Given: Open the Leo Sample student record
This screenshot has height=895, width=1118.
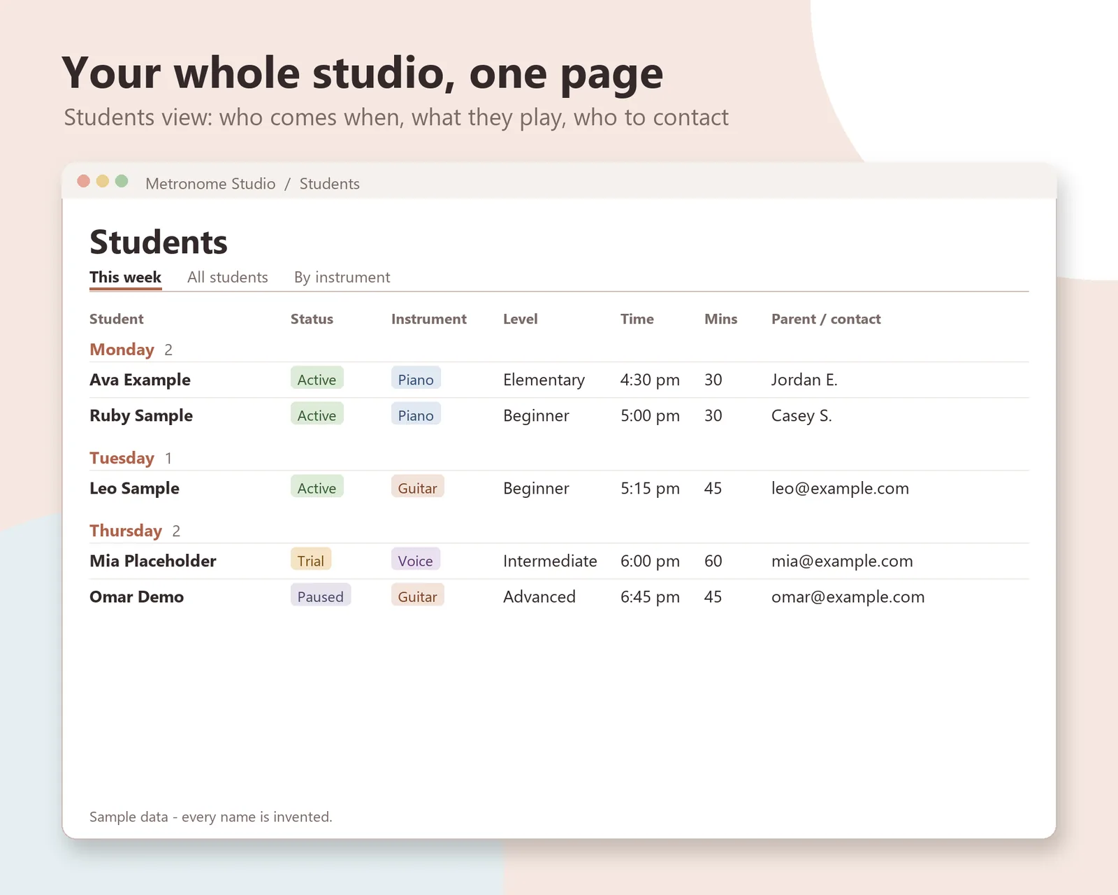Looking at the screenshot, I should tap(134, 488).
